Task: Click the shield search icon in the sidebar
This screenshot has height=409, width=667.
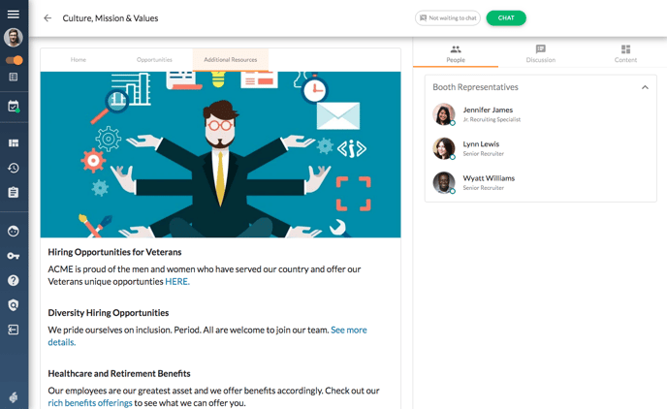Action: click(14, 305)
